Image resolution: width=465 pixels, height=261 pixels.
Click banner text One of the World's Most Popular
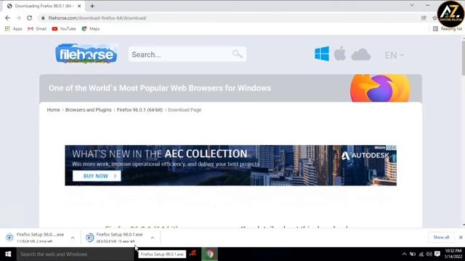160,88
